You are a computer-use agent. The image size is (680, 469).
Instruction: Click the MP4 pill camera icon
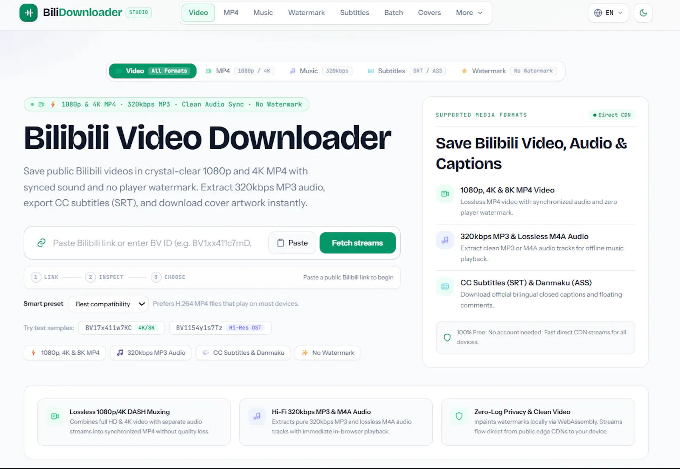(x=209, y=71)
